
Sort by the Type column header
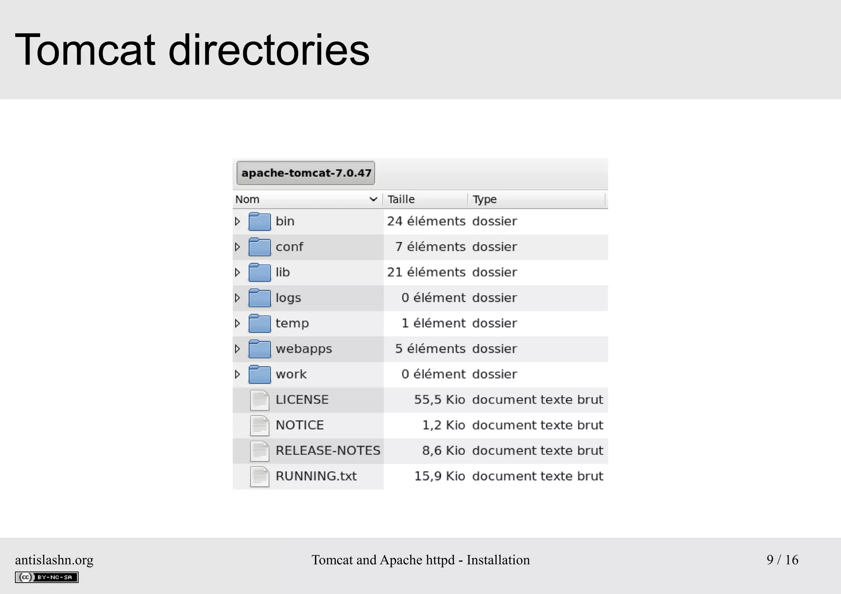pos(537,200)
